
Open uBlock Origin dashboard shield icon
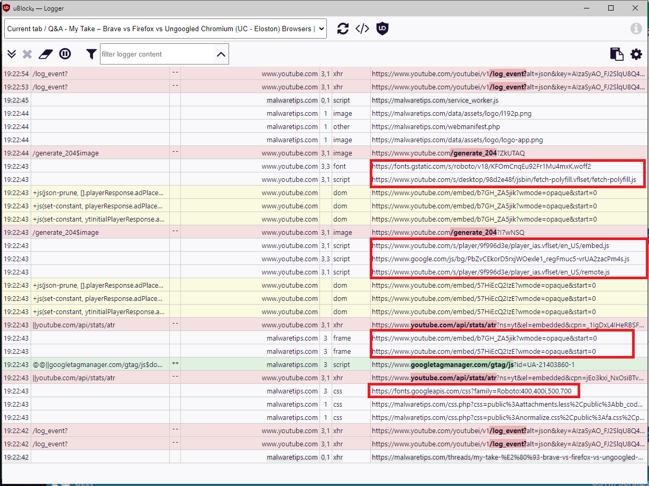(382, 29)
